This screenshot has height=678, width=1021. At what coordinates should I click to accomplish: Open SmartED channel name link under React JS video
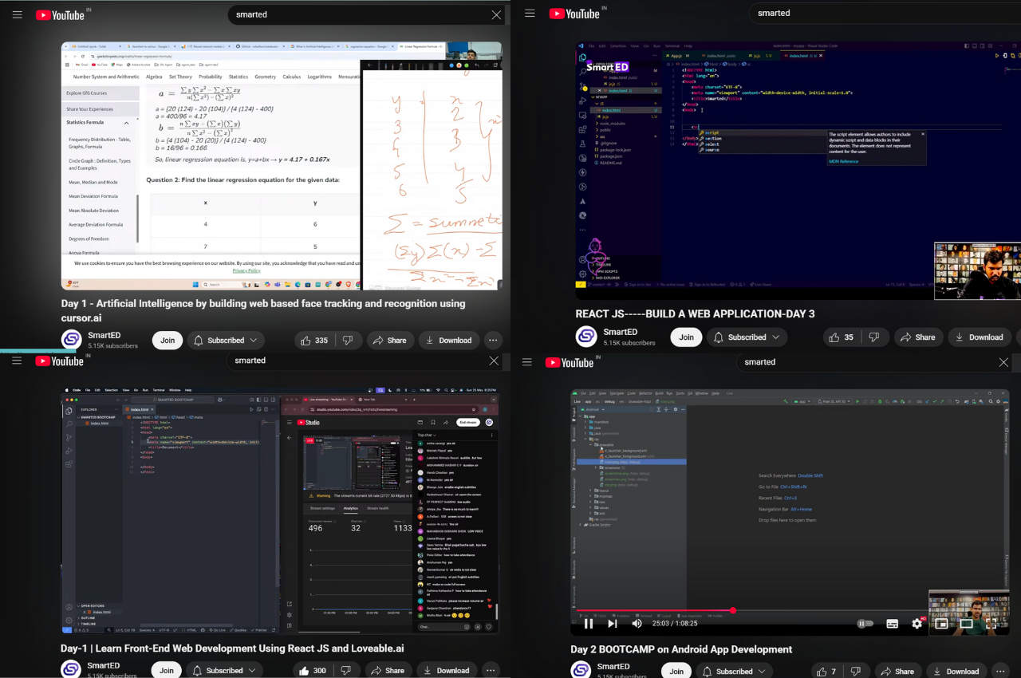620,332
